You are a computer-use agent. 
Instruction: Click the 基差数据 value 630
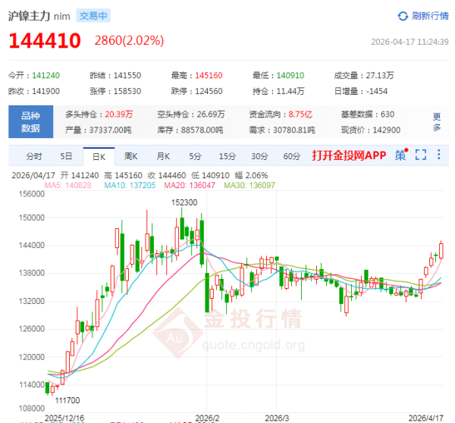pos(388,114)
